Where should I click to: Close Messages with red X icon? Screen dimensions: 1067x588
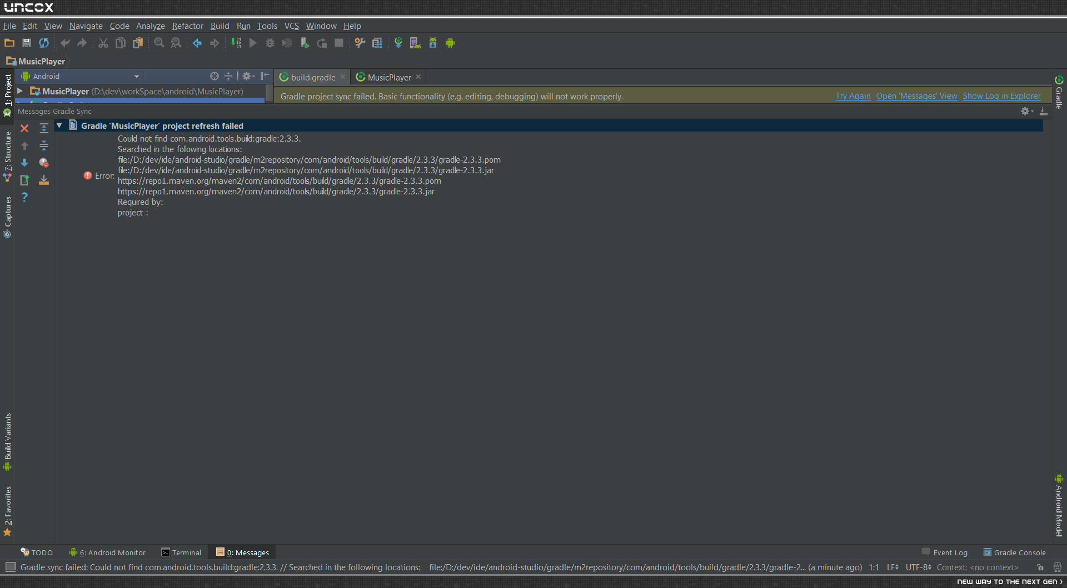point(24,128)
